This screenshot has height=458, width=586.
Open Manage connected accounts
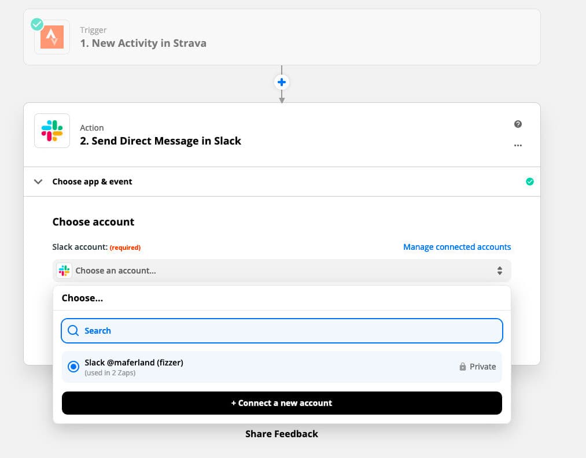[457, 246]
